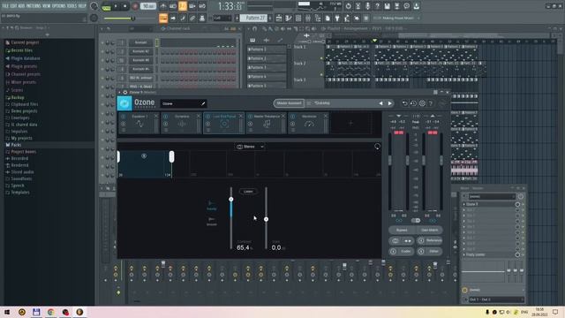Viewport: 565px width, 318px height.
Task: Open mixer output Out 1 - Out 2 dropdown
Action: [x=496, y=299]
